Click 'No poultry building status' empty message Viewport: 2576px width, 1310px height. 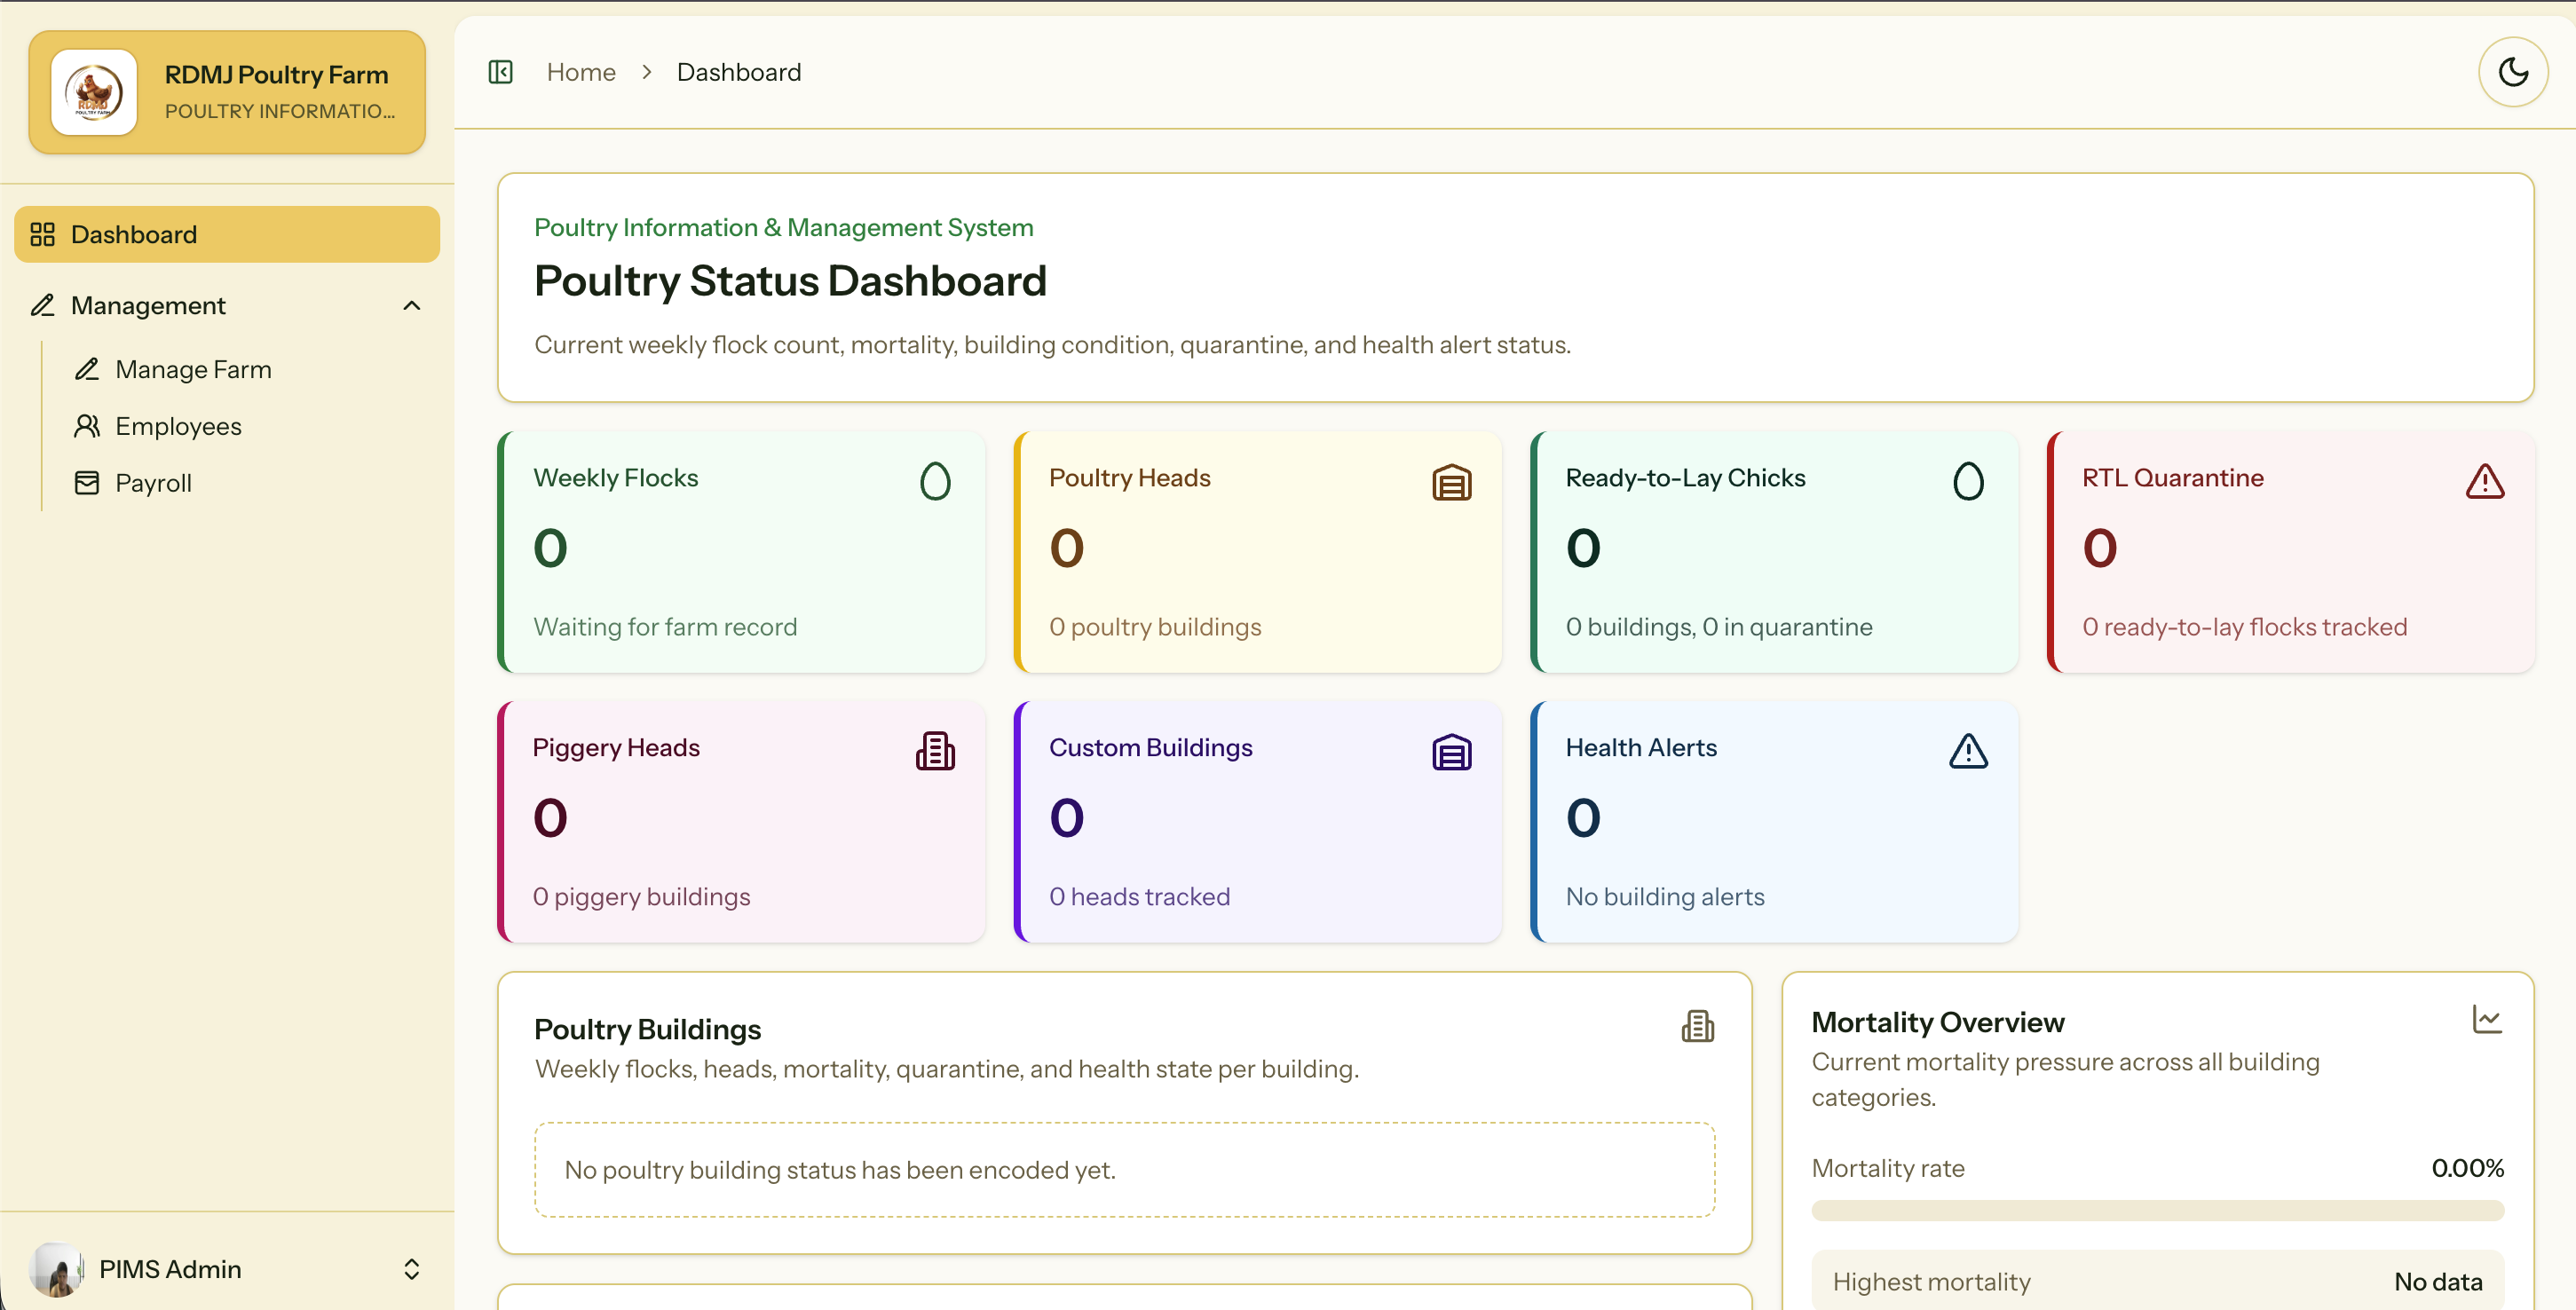coord(839,1170)
